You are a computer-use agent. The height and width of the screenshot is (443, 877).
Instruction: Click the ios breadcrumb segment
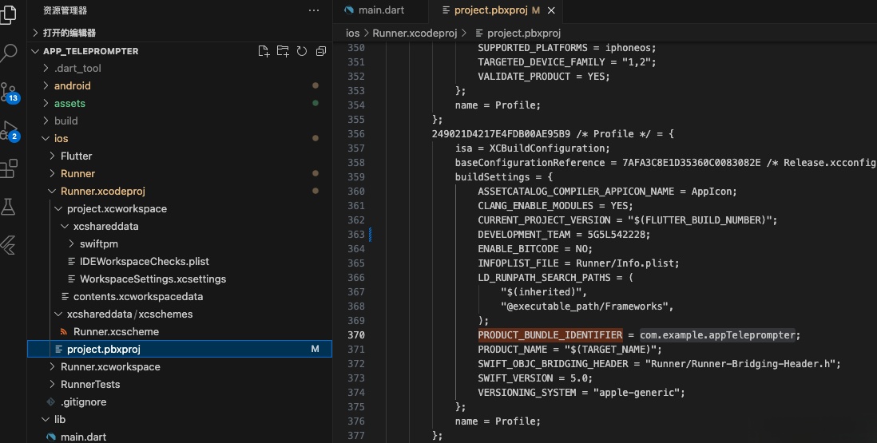pyautogui.click(x=352, y=34)
